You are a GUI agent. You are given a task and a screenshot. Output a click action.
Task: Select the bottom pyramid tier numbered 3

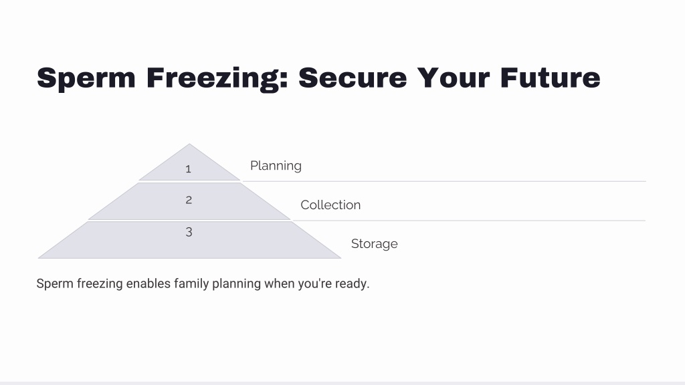(189, 240)
